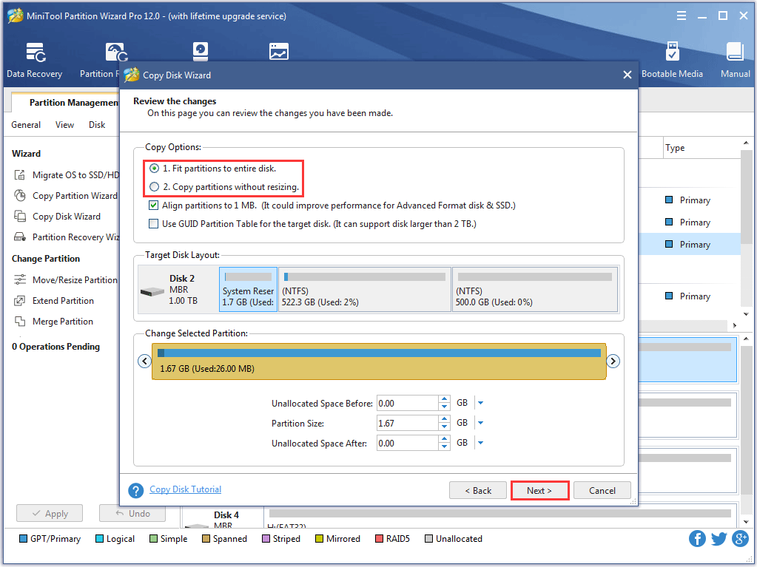Open unit dropdown for Unallocated Space Before
Viewport: 757px width, 567px height.
(480, 403)
